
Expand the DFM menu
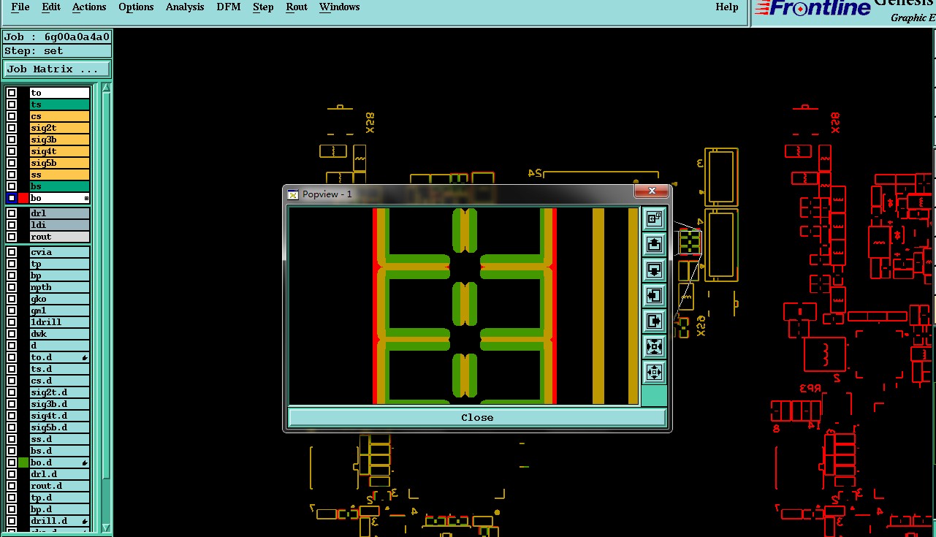pyautogui.click(x=229, y=7)
